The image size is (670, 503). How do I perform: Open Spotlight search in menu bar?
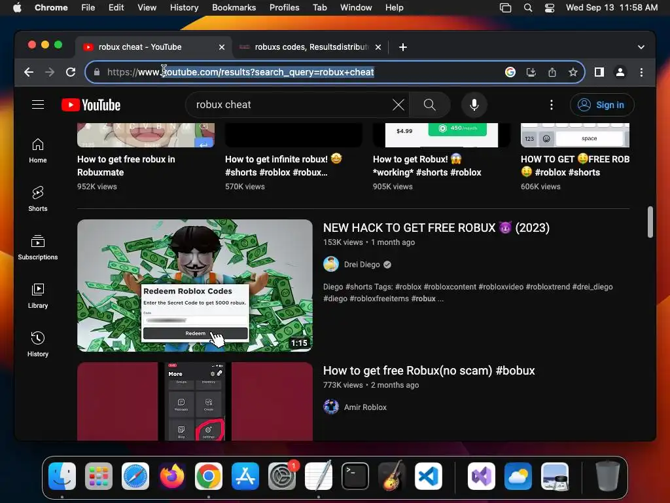(x=528, y=8)
